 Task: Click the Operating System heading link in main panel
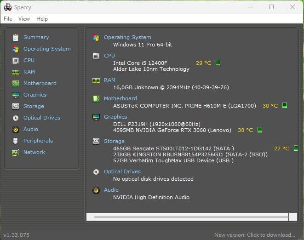(x=127, y=37)
